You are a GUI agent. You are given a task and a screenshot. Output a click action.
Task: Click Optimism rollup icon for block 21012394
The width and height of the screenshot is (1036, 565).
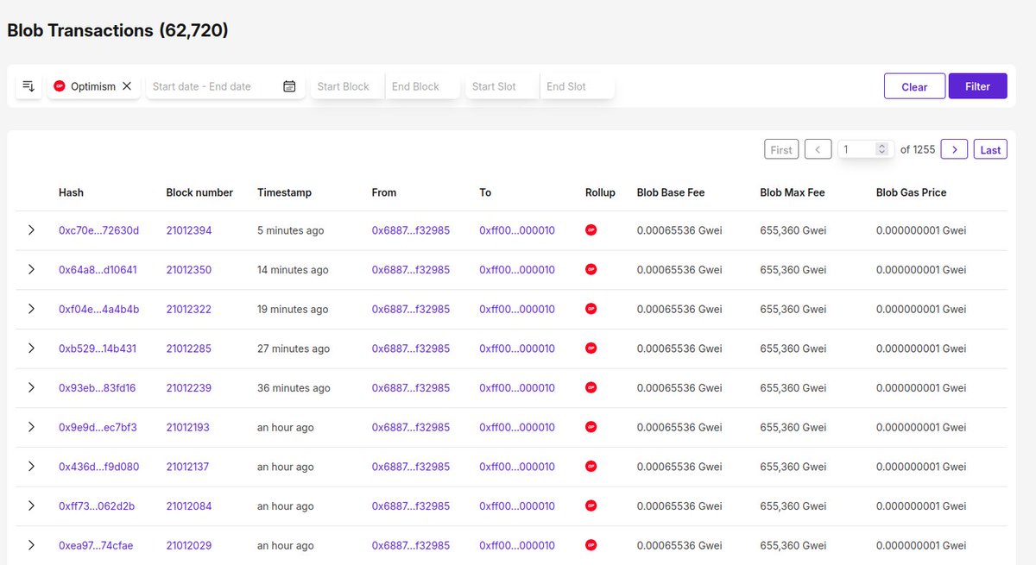(x=591, y=230)
